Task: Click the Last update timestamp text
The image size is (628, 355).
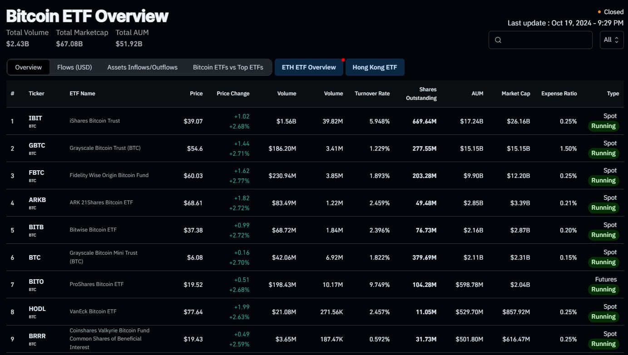Action: [x=566, y=23]
